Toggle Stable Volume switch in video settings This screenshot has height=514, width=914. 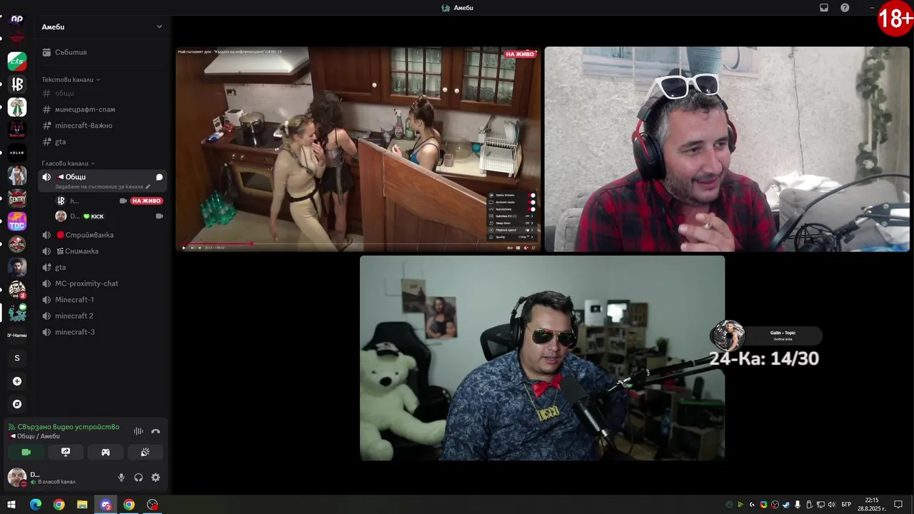click(x=532, y=195)
